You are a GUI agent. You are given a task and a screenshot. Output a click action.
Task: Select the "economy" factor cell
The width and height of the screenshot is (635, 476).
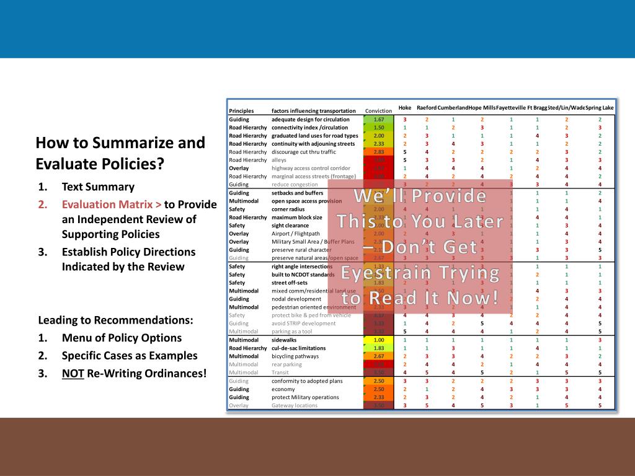click(283, 389)
